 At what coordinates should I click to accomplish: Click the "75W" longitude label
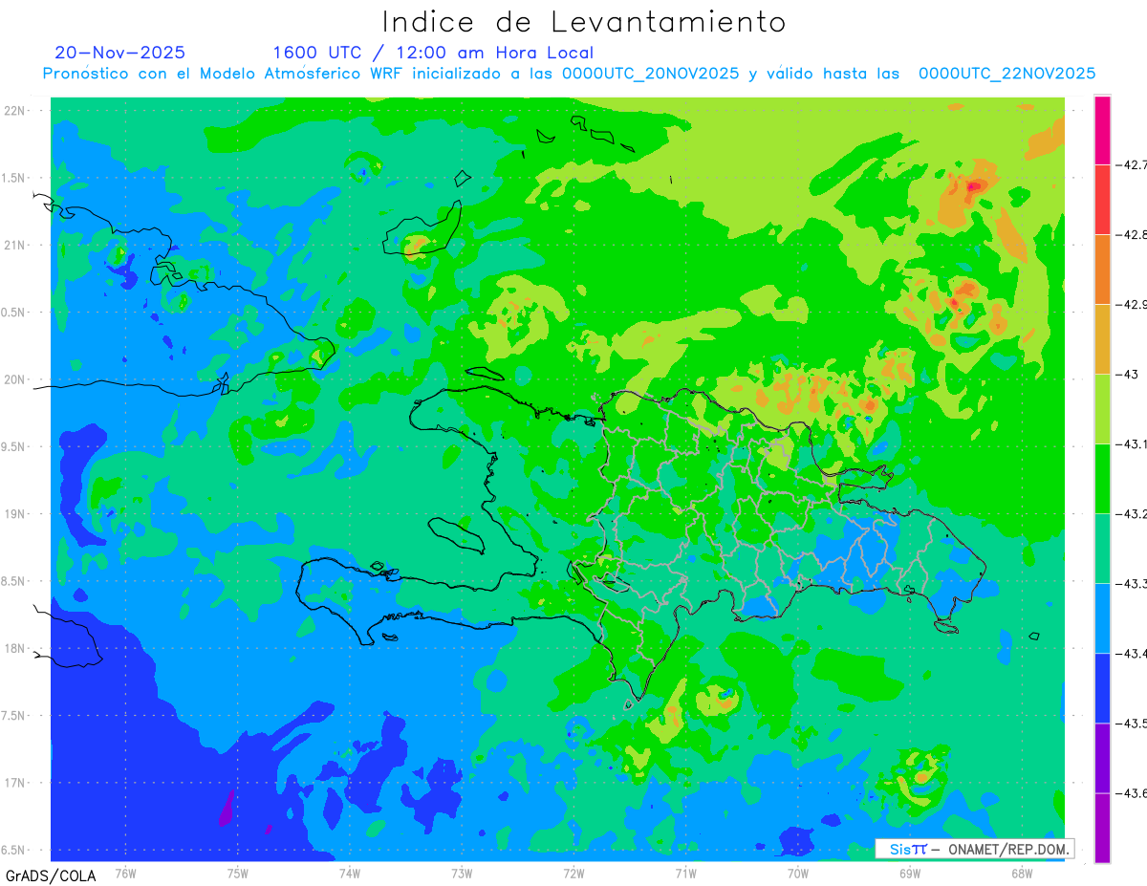click(x=237, y=872)
